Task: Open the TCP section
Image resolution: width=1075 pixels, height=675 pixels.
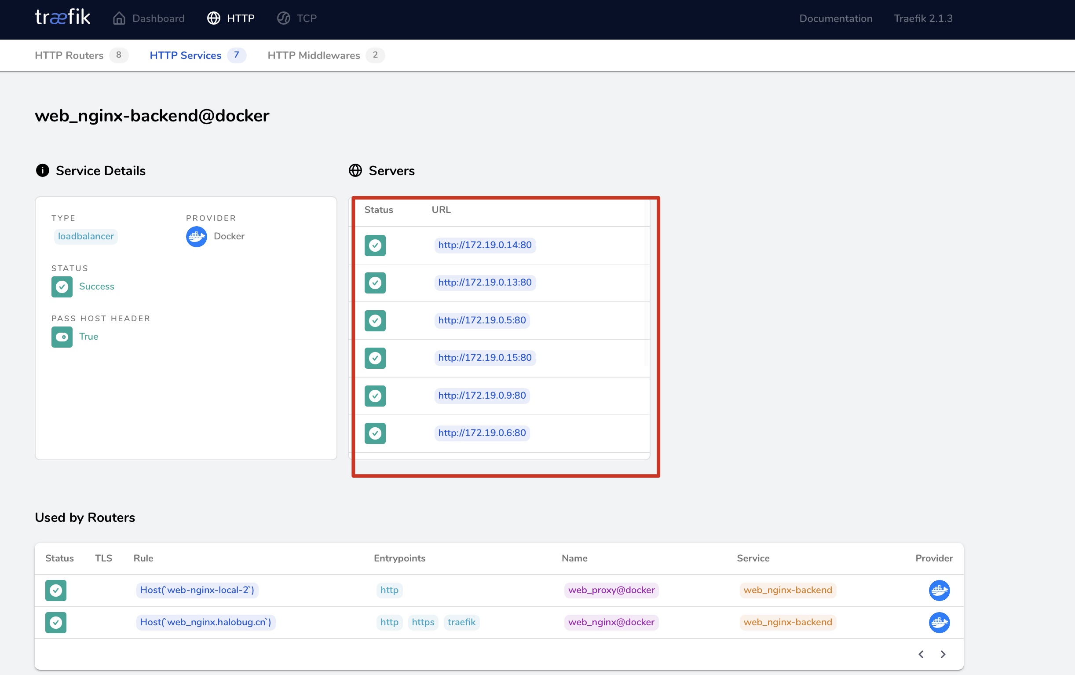Action: 297,18
